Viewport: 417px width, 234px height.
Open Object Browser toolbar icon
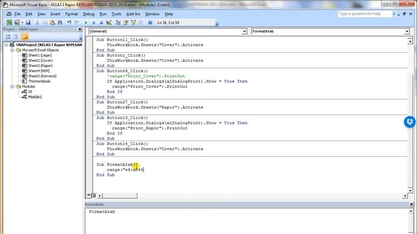[x=133, y=23]
